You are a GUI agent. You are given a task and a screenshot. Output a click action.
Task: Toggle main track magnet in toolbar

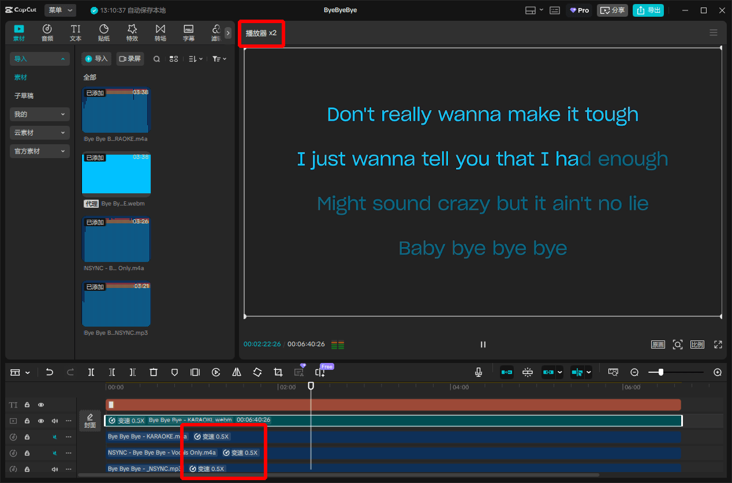click(507, 373)
